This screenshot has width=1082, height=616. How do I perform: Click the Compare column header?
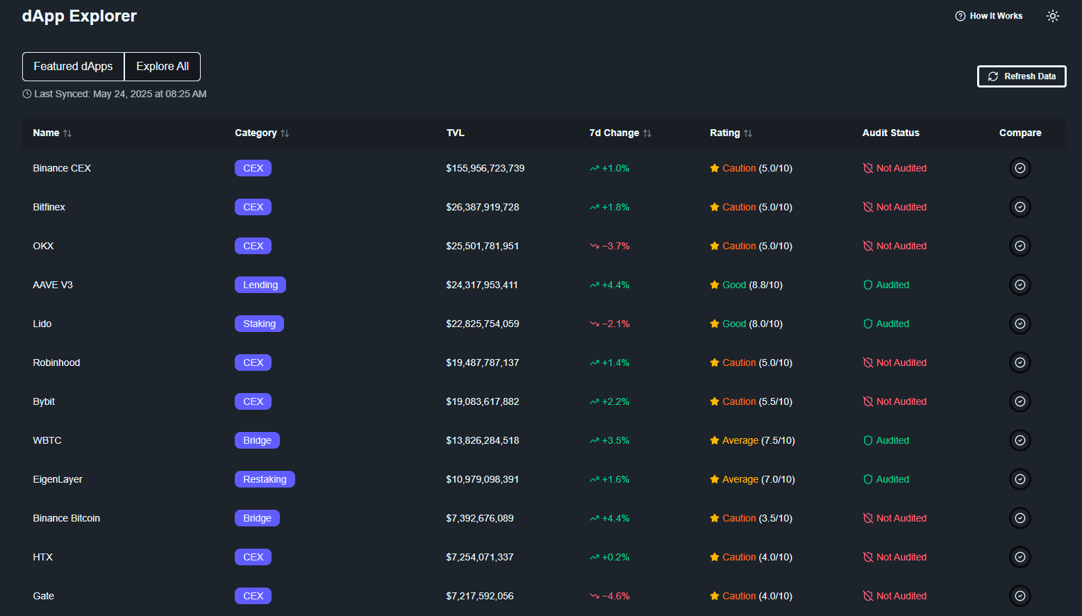(1020, 133)
